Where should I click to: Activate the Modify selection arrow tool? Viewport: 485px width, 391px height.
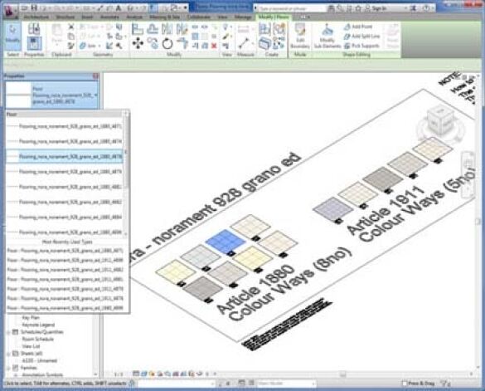point(12,36)
